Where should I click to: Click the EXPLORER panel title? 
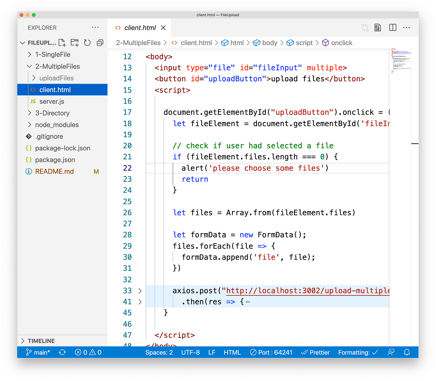pos(42,28)
